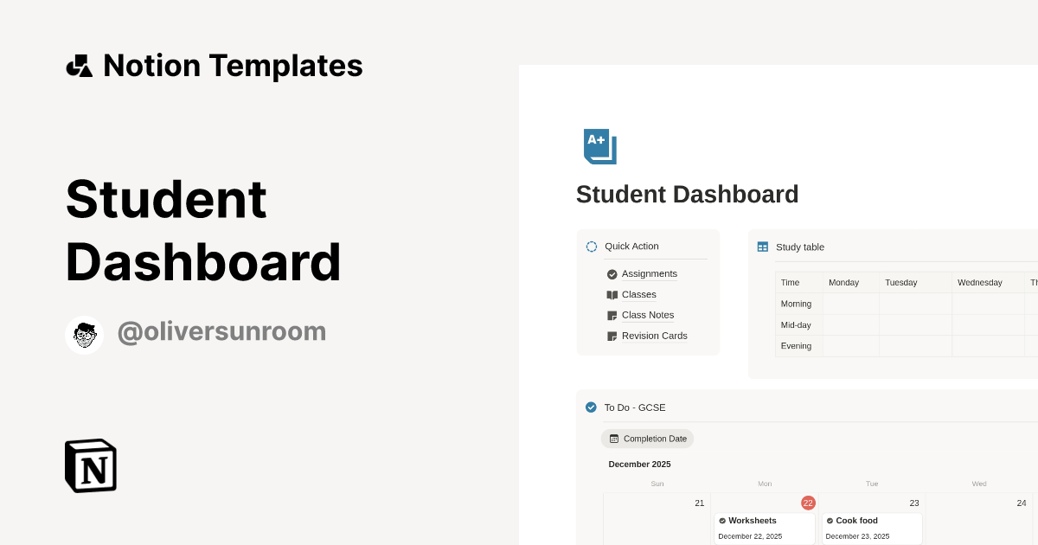The height and width of the screenshot is (545, 1038).
Task: Select the Assignments checkmark icon
Action: coord(612,273)
